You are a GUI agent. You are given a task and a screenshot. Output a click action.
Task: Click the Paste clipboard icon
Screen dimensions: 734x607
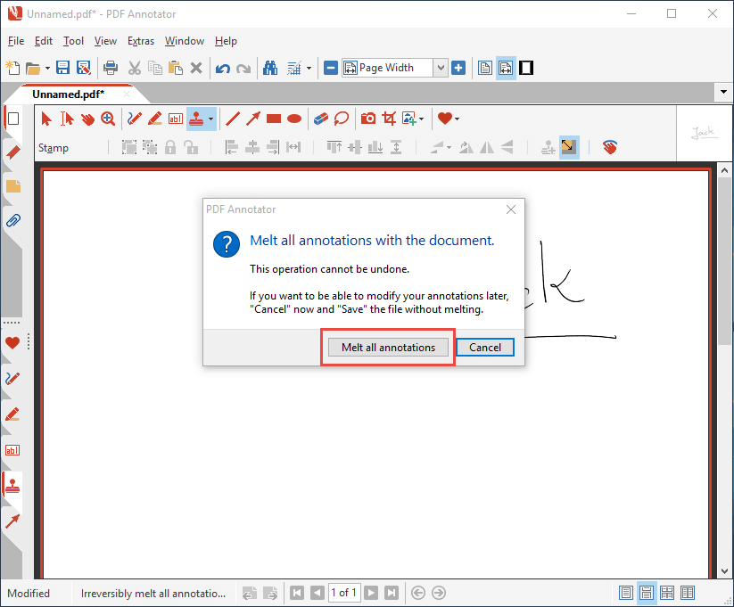click(175, 68)
